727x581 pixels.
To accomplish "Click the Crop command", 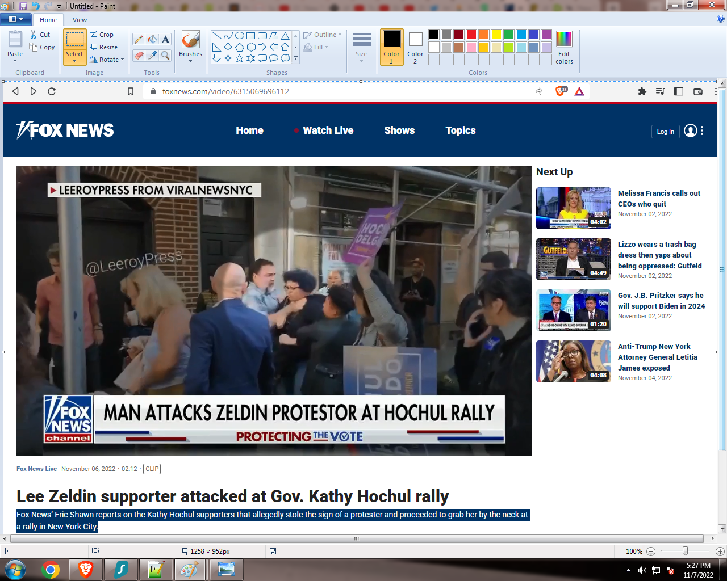I will (102, 35).
